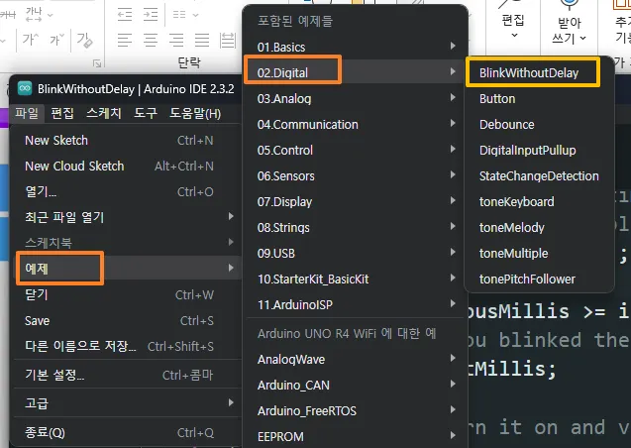Viewport: 631px width, 448px height.
Task: Choose 다른 이름으로 저장...
Action: pos(126,347)
